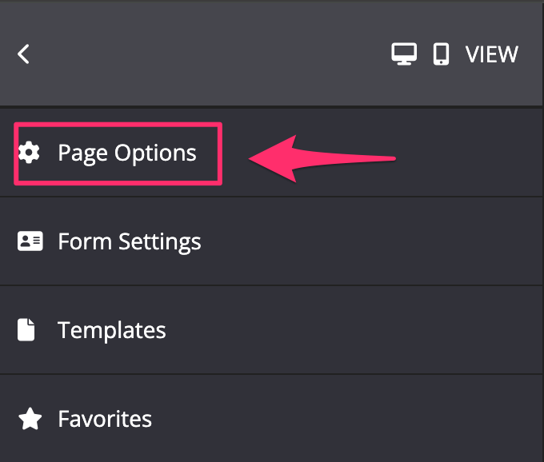This screenshot has height=462, width=544.
Task: Open the Favorites menu item
Action: tap(272, 418)
